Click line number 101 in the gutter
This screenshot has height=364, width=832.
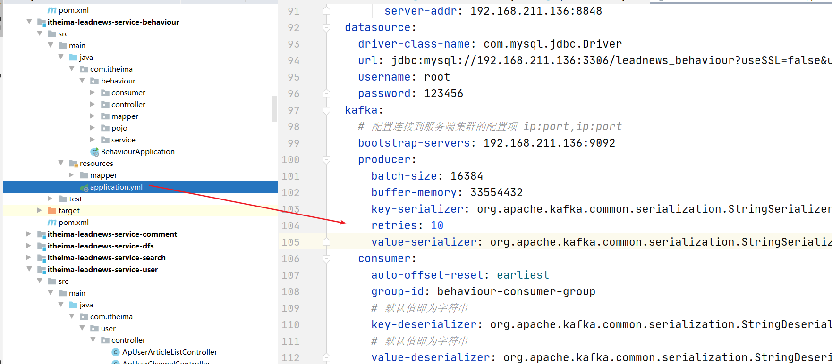click(290, 176)
